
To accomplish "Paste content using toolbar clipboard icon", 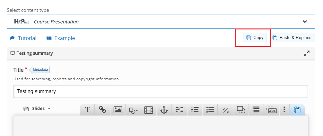I will (x=297, y=110).
